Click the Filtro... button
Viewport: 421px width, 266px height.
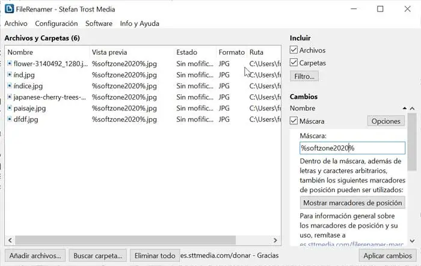tap(304, 76)
